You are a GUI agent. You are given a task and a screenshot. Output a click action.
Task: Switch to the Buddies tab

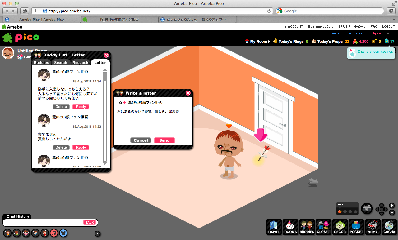coord(41,62)
